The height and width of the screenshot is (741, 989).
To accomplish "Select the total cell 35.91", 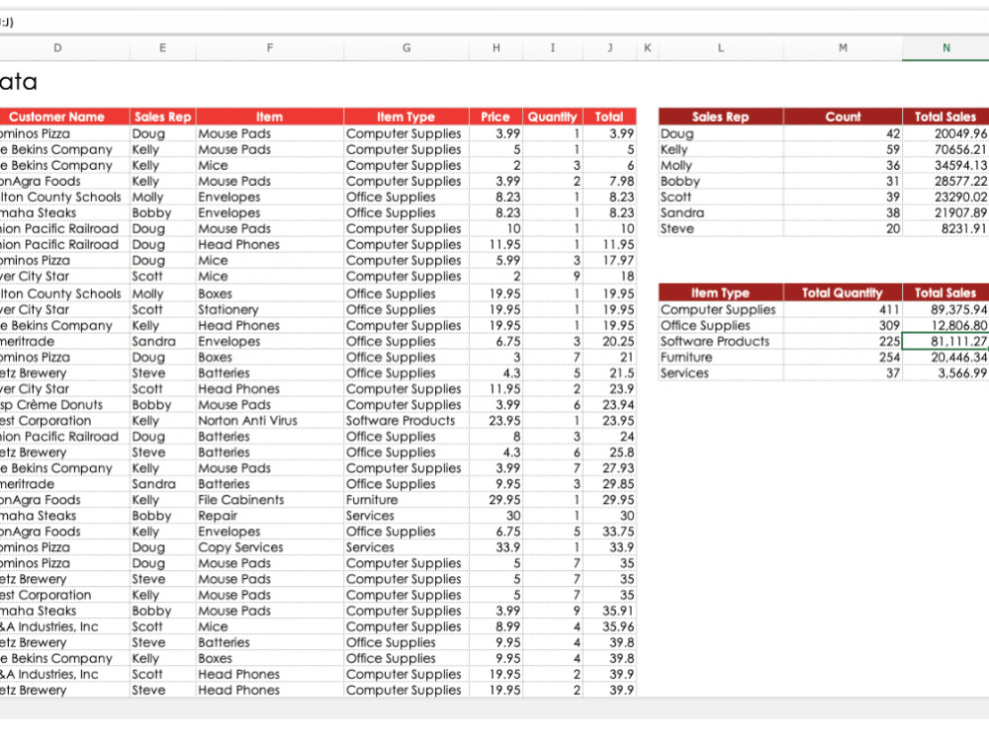I will pos(610,611).
